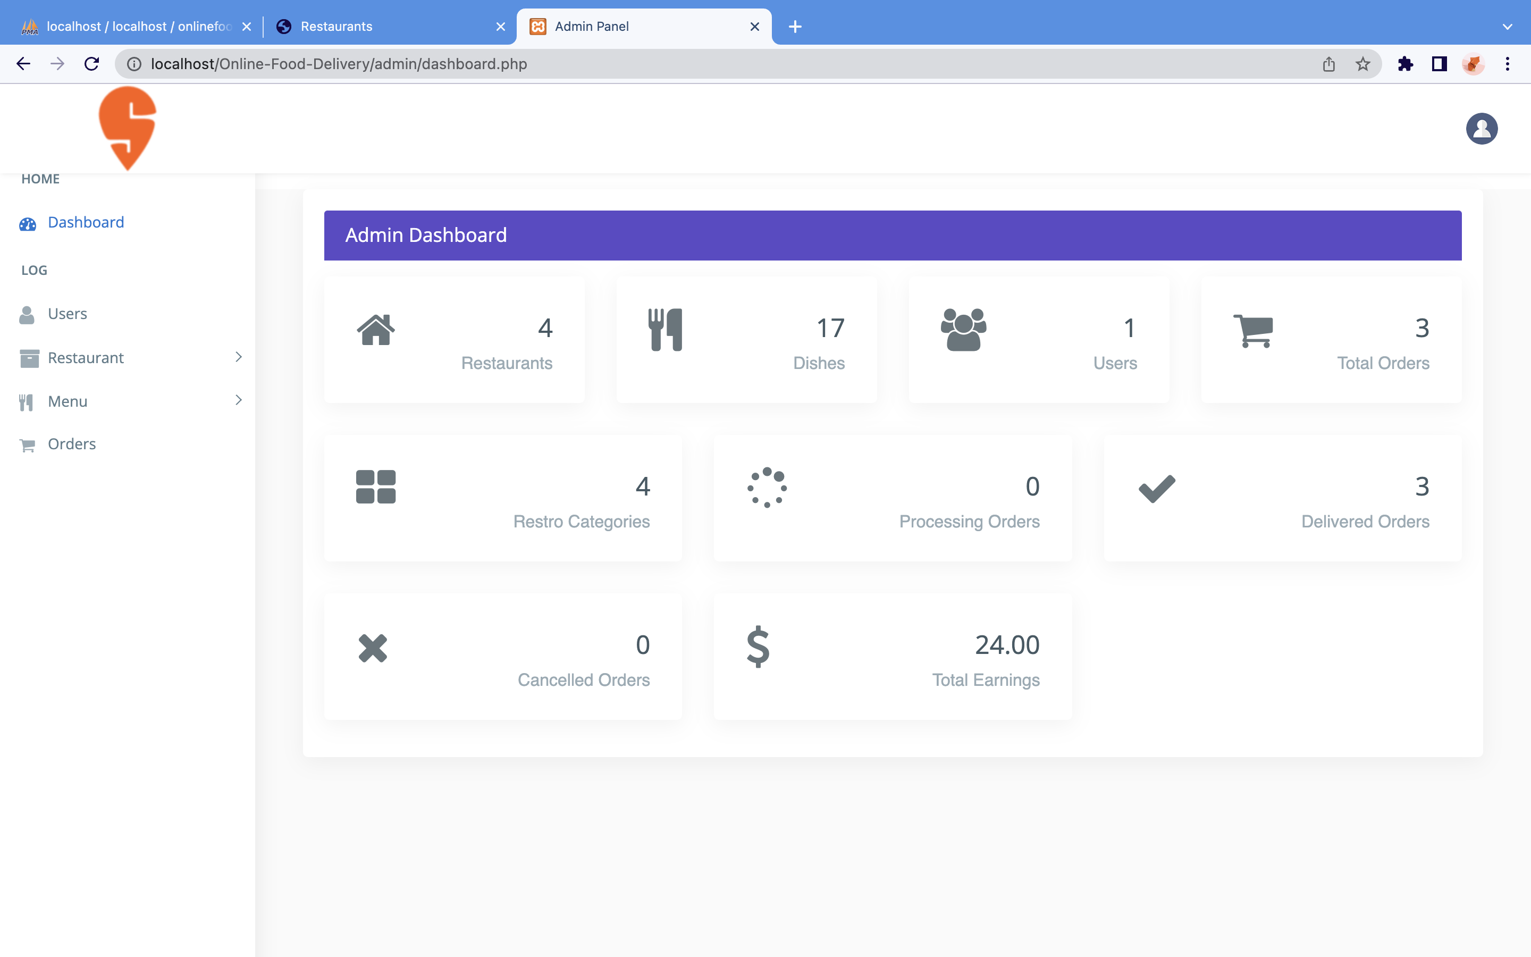Open Users in the sidebar
The height and width of the screenshot is (957, 1531).
67,314
